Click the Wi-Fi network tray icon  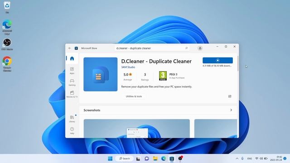coord(257,158)
